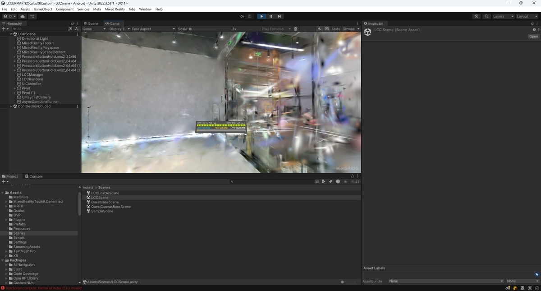
Task: Click the Favorites star icon in Project
Action: coord(345,182)
